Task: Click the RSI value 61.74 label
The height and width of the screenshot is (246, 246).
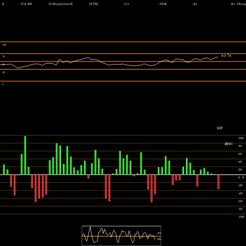Action: click(x=226, y=56)
